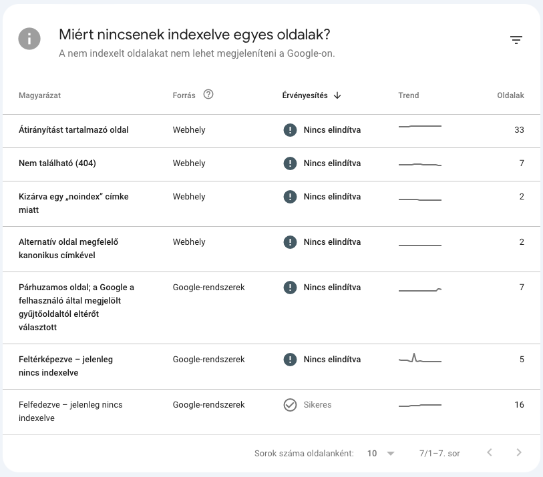This screenshot has height=477, width=543.
Task: Go to previous page of results
Action: 489,453
